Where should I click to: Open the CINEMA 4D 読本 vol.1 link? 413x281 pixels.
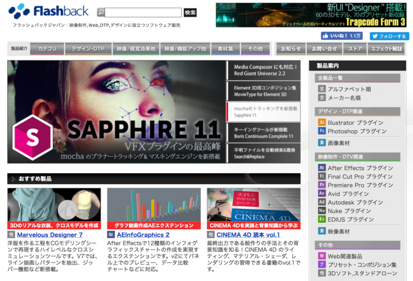click(248, 235)
